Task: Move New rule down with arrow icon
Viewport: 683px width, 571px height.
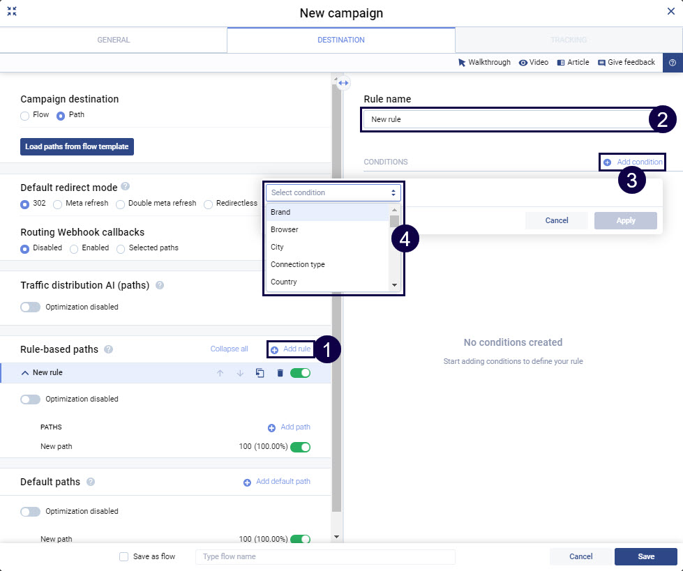Action: point(240,373)
